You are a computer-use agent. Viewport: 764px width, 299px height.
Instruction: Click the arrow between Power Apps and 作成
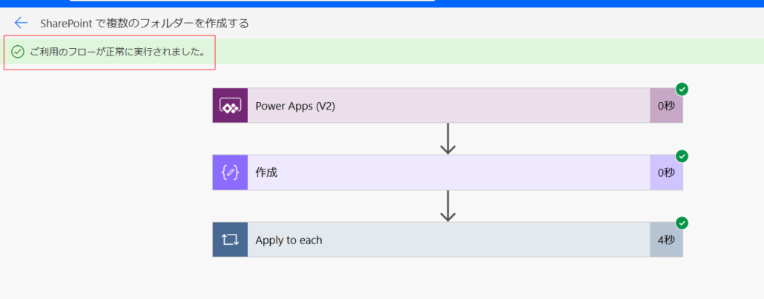(x=447, y=139)
